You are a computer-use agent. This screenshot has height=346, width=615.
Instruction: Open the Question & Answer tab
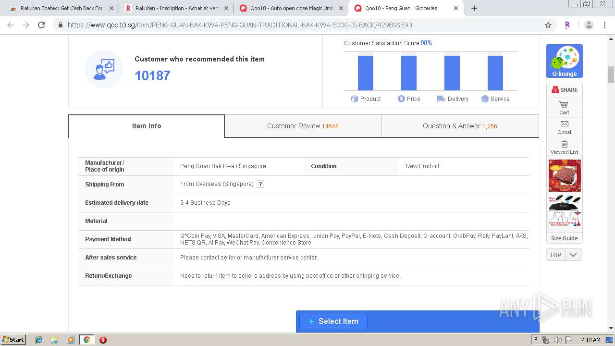pyautogui.click(x=460, y=126)
